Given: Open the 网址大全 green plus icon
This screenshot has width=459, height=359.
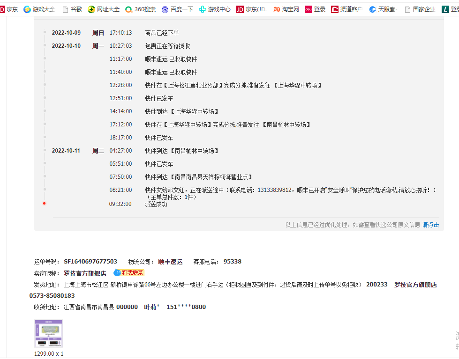Looking at the screenshot, I should point(91,9).
